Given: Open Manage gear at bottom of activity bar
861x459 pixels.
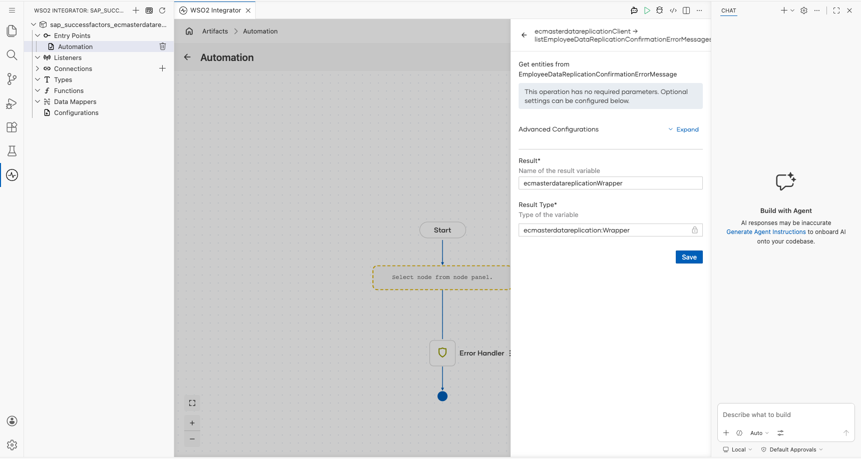Looking at the screenshot, I should tap(12, 445).
